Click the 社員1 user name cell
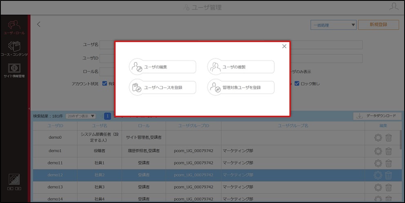 pos(100,163)
